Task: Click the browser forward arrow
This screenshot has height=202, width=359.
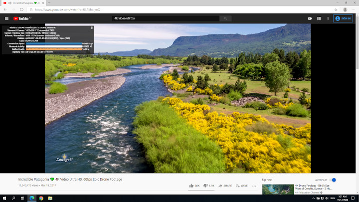Action: (x=13, y=9)
